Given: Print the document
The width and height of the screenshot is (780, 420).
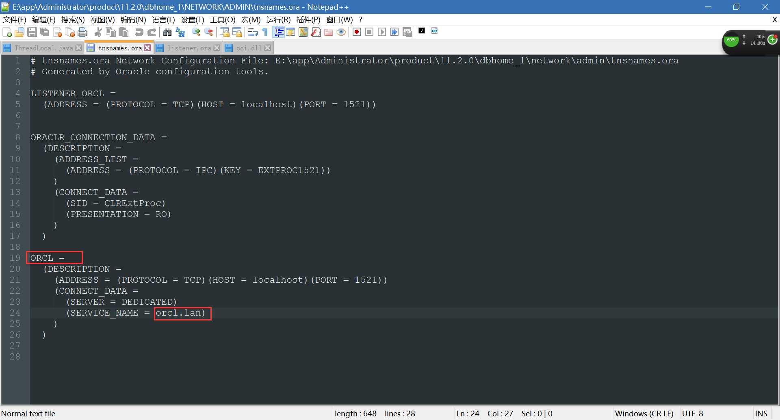Looking at the screenshot, I should [x=82, y=32].
